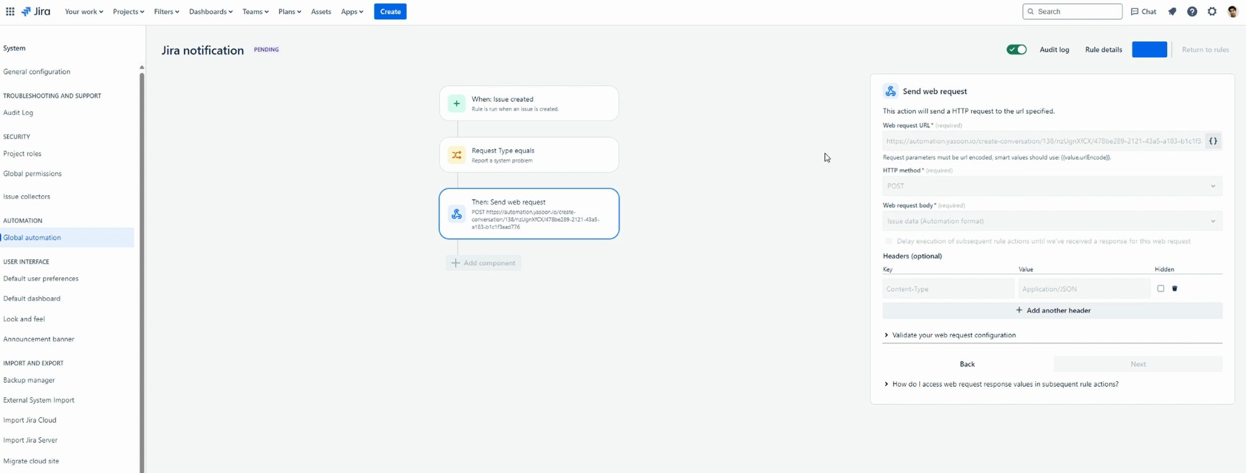1246x473 pixels.
Task: Open the app switcher grid icon
Action: tap(10, 11)
